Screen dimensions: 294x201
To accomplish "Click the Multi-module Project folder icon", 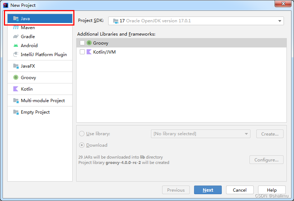I will (16, 101).
